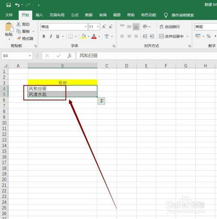This screenshot has width=217, height=219.
Task: Apply cell borders icon
Action: [x=70, y=36]
